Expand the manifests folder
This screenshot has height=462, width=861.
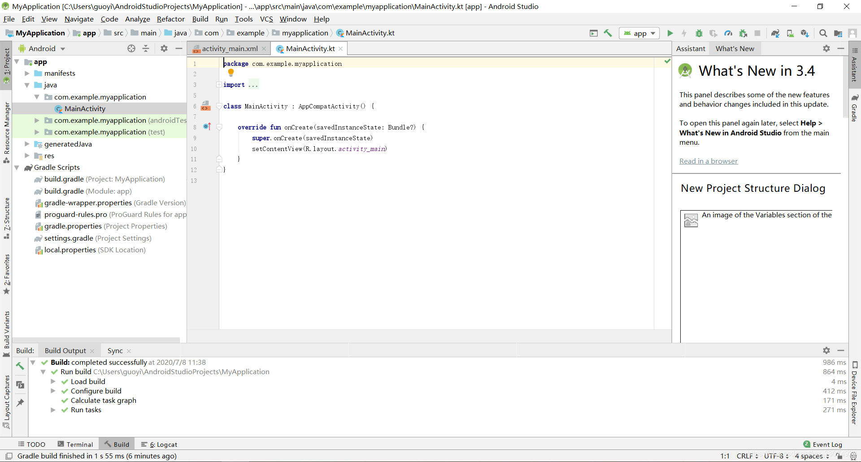(x=27, y=73)
